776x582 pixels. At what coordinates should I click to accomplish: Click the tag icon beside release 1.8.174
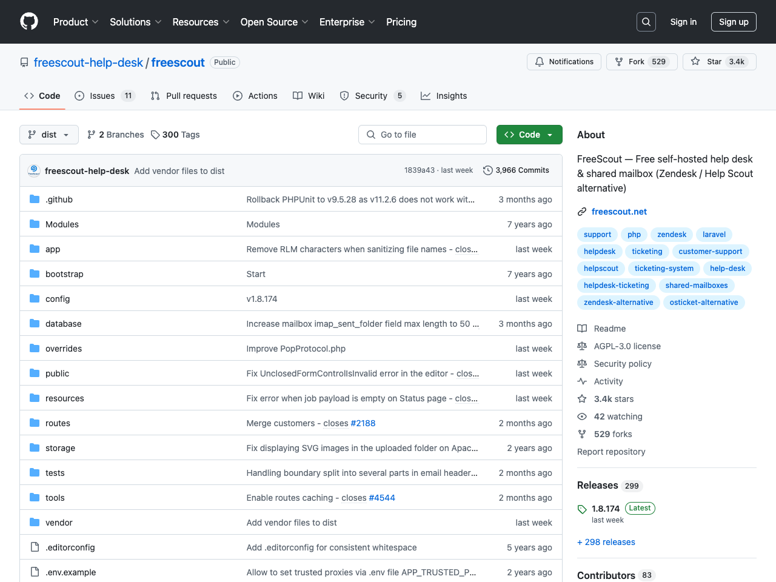click(x=582, y=509)
